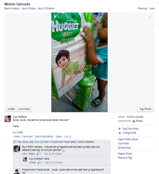Click the Tag Photo button
This screenshot has height=174, width=159.
(145, 109)
